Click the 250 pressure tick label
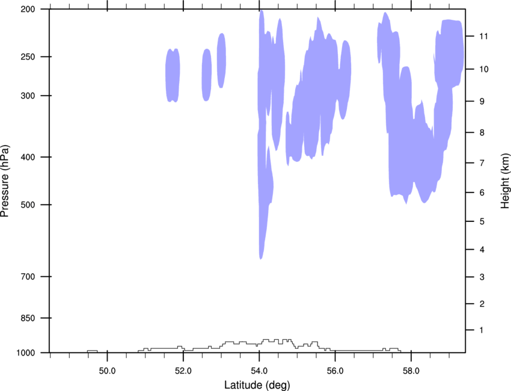 pos(28,57)
